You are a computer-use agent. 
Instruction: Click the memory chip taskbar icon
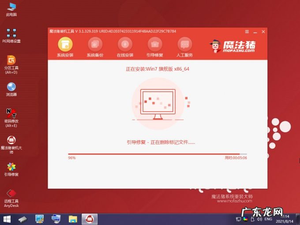(x=23, y=219)
